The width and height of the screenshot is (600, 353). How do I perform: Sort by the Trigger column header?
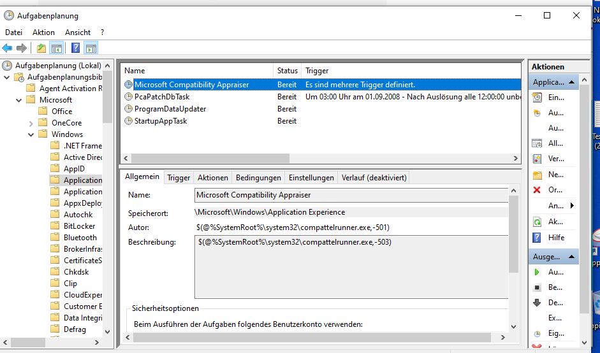pos(411,71)
